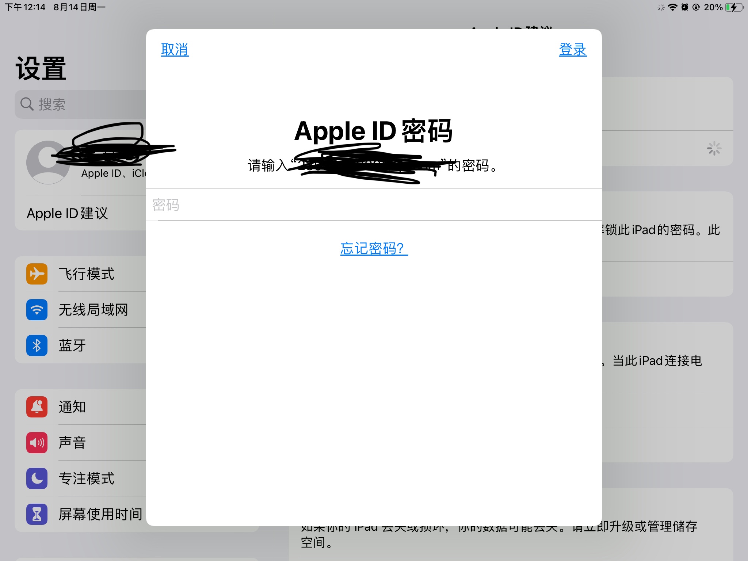Image resolution: width=748 pixels, height=561 pixels.
Task: Open the WLAN wireless settings icon
Action: [x=37, y=310]
